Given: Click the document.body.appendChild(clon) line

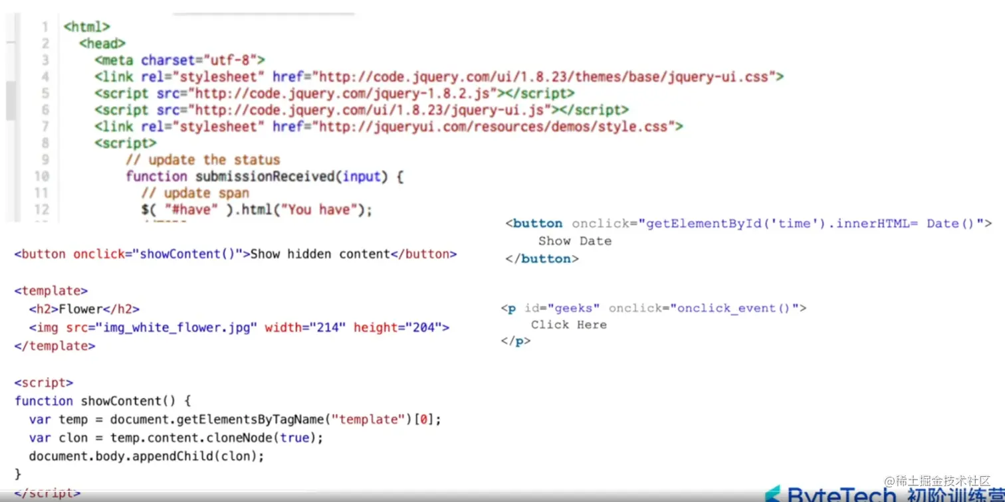Looking at the screenshot, I should [x=147, y=457].
